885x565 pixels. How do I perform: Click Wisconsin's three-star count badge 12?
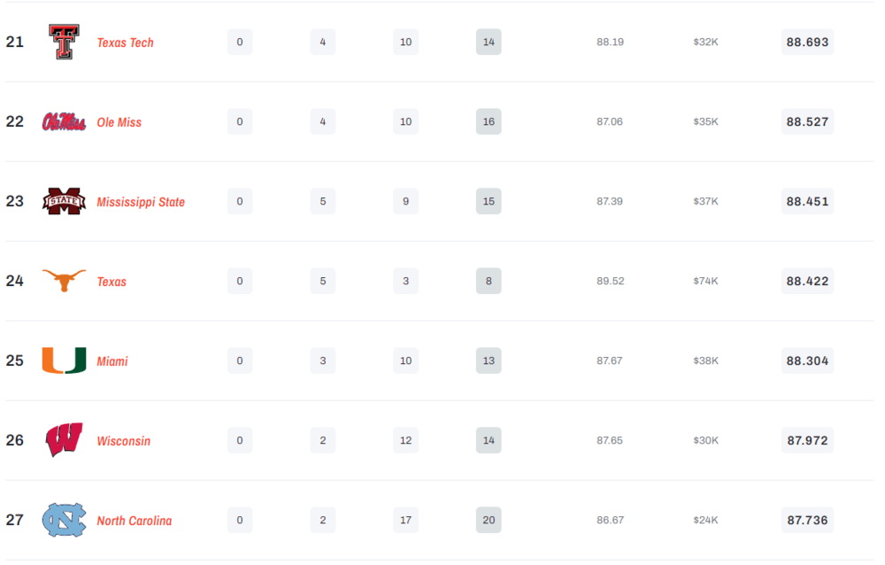tap(405, 441)
